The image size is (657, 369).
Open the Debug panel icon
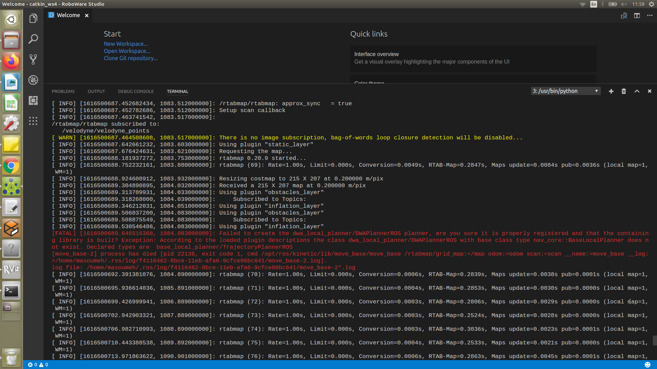pos(33,80)
